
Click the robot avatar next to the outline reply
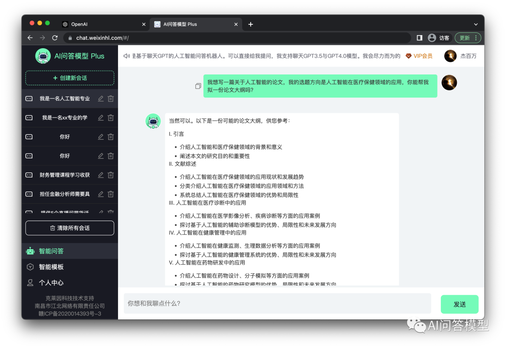(153, 121)
